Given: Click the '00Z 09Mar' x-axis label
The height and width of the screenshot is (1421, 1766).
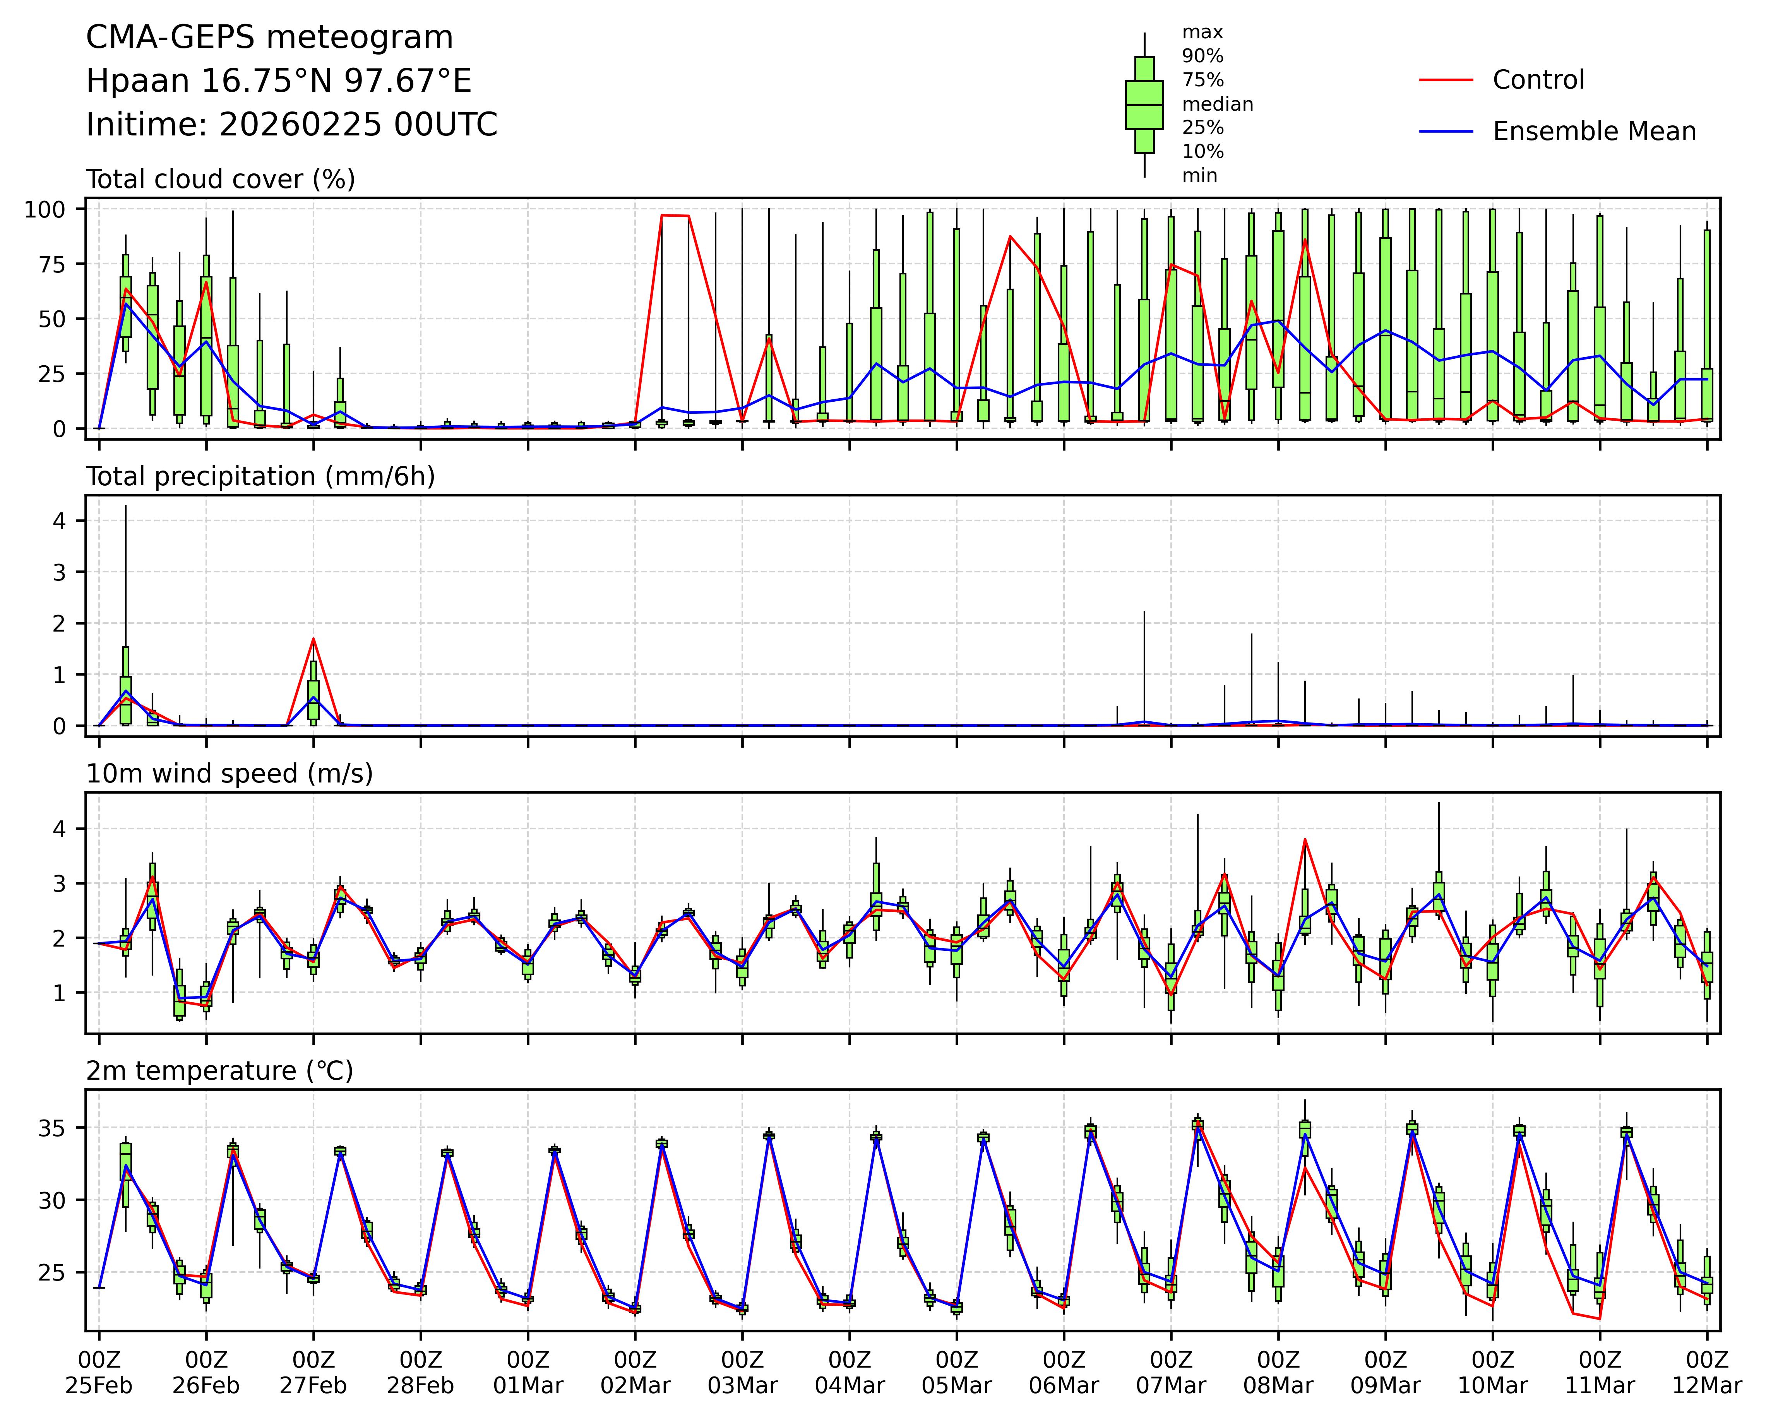Looking at the screenshot, I should pyautogui.click(x=1385, y=1373).
